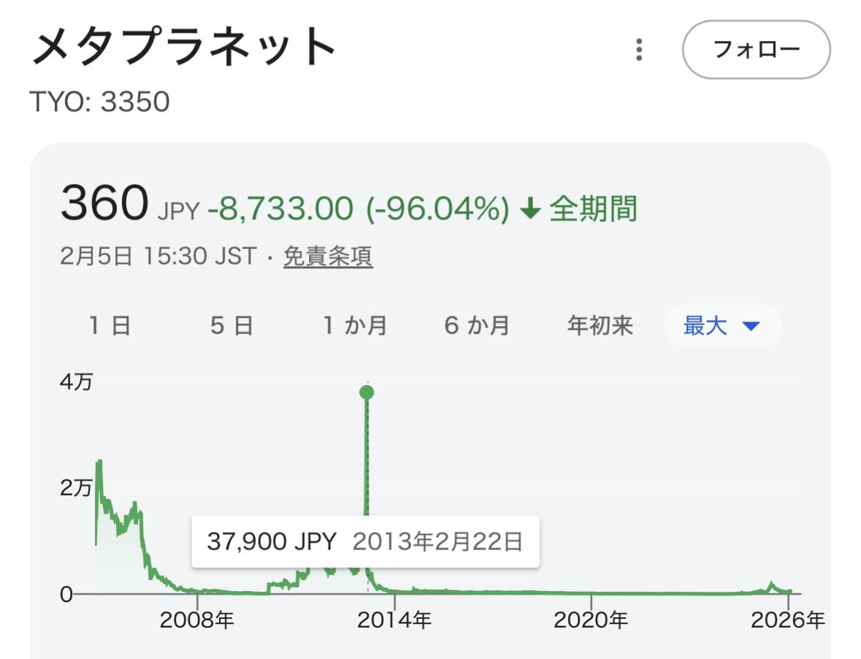Expand the 最大 range dropdown arrow
Image resolution: width=861 pixels, height=659 pixels.
[751, 326]
